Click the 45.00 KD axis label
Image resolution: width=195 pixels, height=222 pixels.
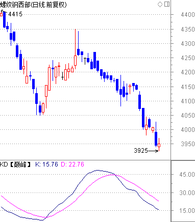tap(187, 175)
